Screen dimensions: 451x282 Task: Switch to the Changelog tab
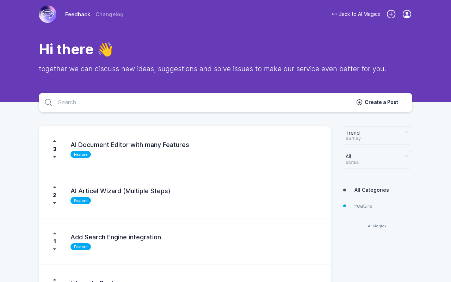point(110,14)
